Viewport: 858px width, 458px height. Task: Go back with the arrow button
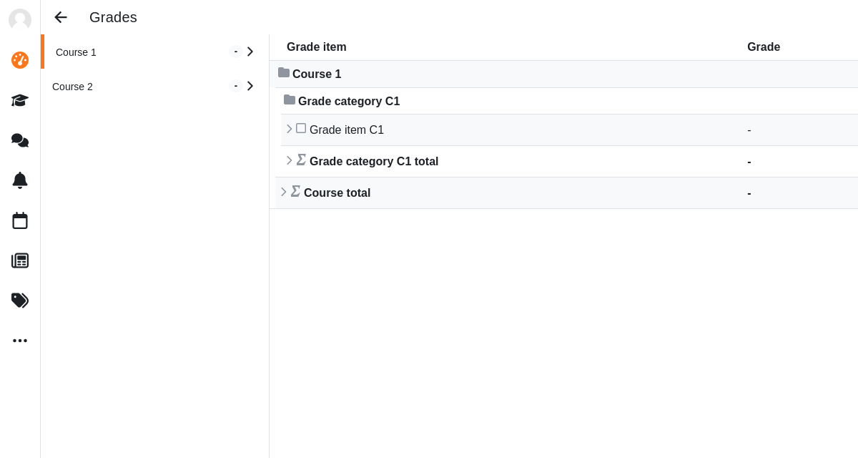pyautogui.click(x=61, y=17)
